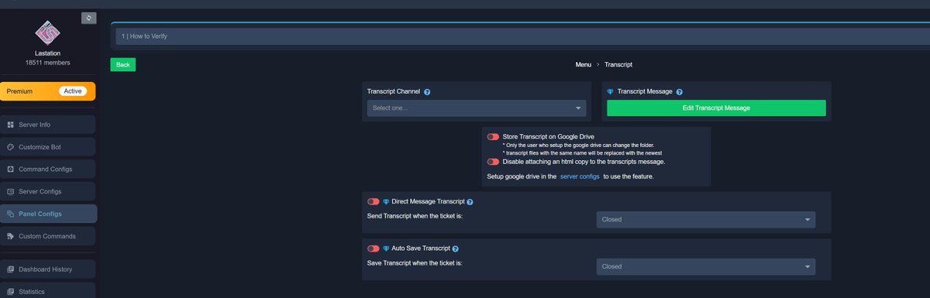Click the refresh icon above server avatar
Image resolution: width=930 pixels, height=298 pixels.
[x=89, y=18]
